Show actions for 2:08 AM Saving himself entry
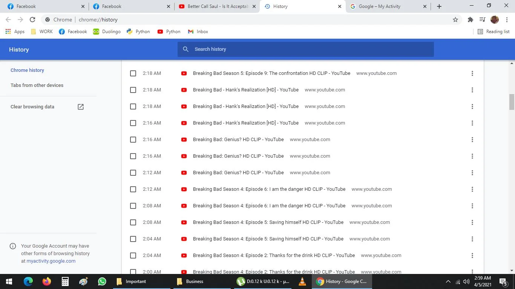Image resolution: width=515 pixels, height=289 pixels. tap(472, 222)
